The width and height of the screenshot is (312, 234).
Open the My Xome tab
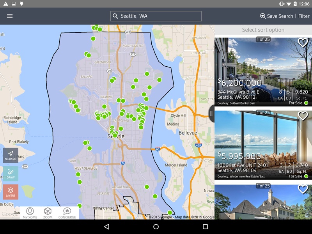30,213
